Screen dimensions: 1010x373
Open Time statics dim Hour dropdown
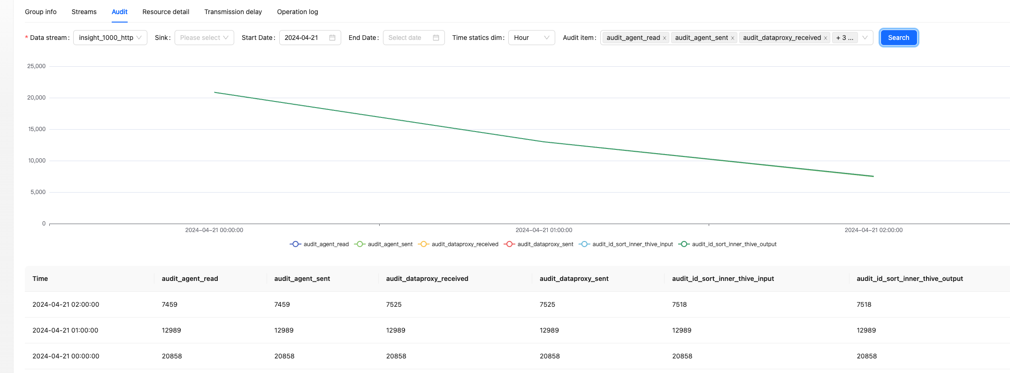click(x=531, y=38)
